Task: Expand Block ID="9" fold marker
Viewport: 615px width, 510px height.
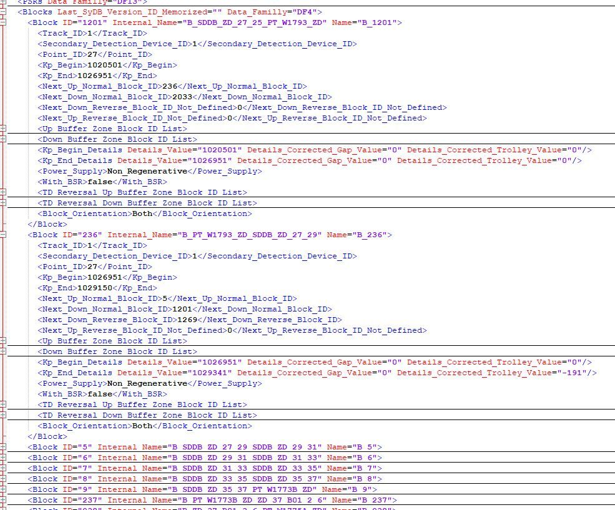Action: (x=3, y=489)
